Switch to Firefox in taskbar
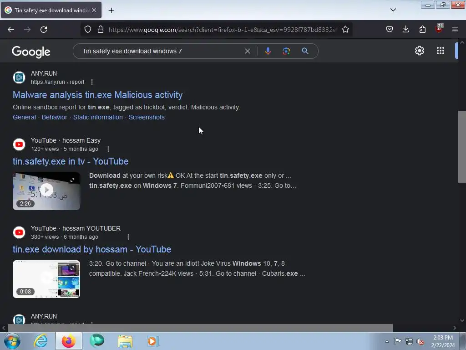This screenshot has width=466, height=350. (69, 341)
